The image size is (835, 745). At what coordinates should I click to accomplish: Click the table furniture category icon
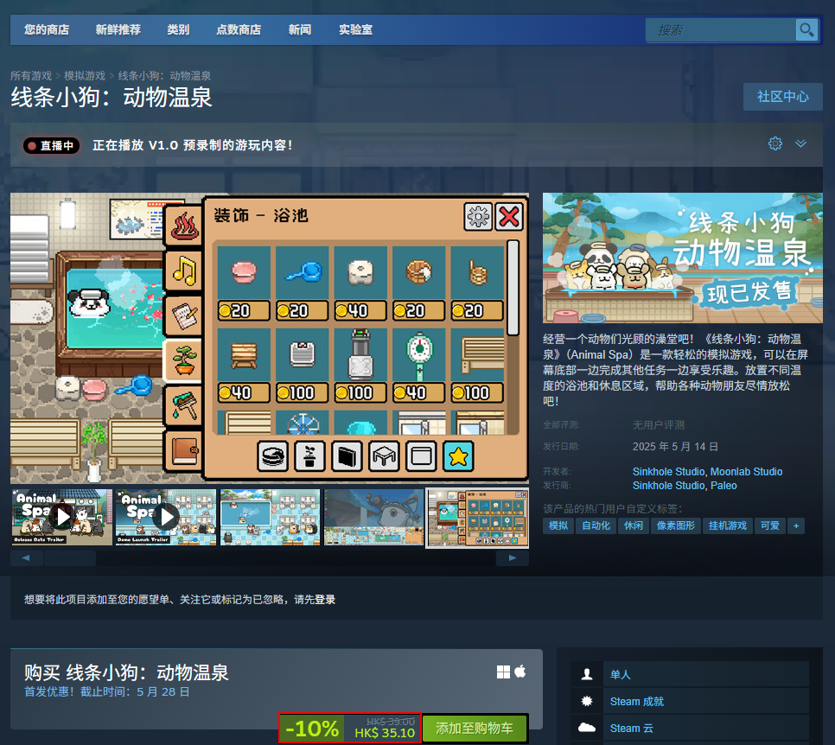384,456
